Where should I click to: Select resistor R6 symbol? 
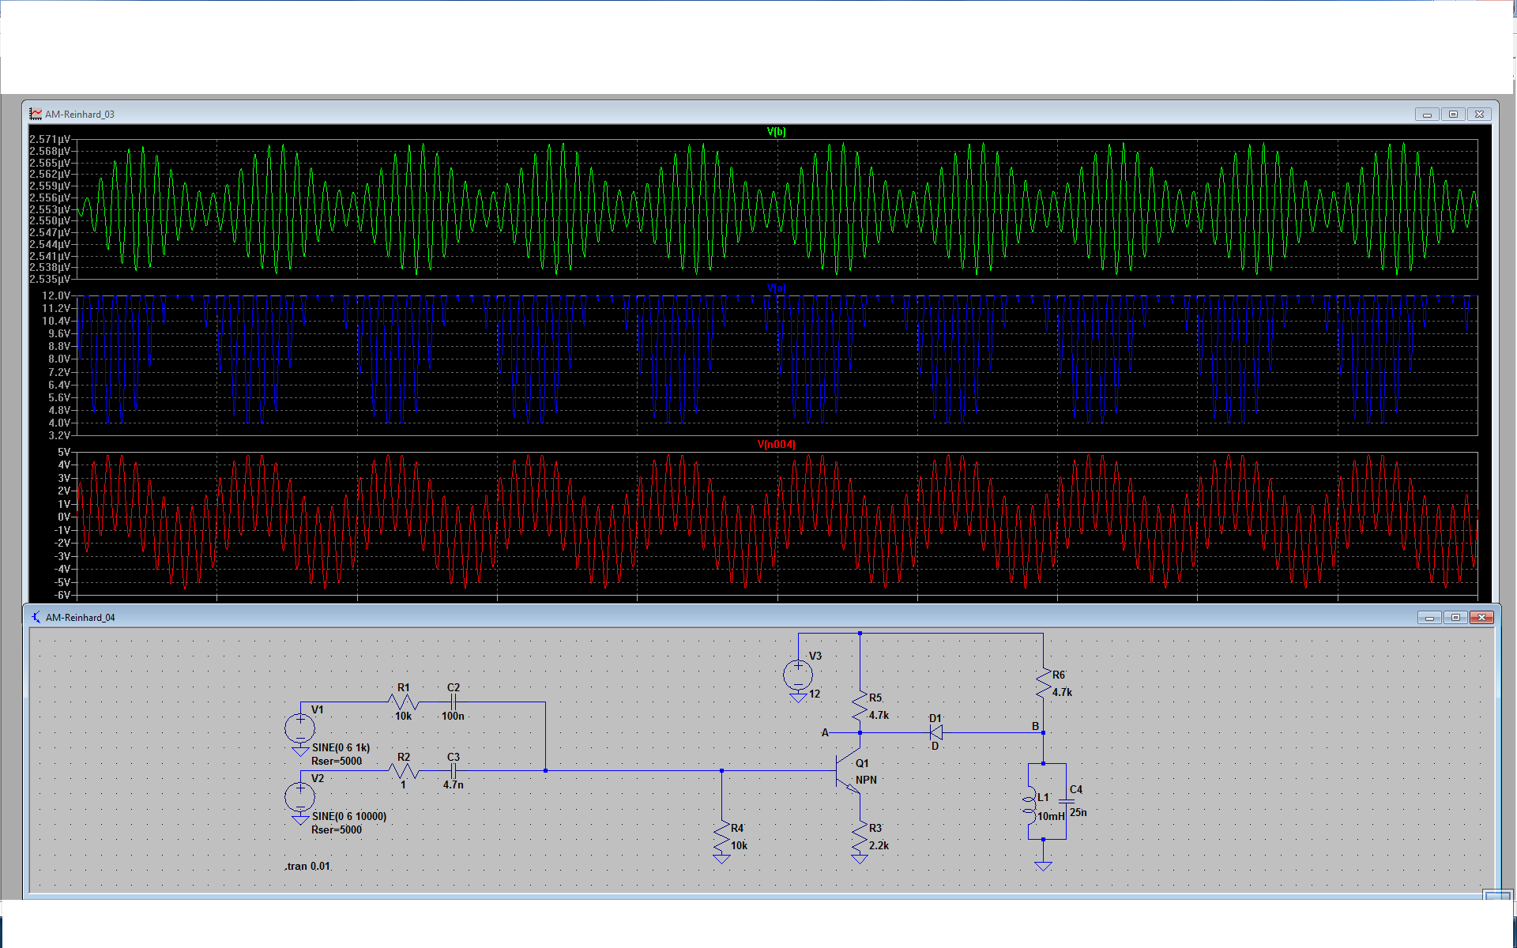point(1043,684)
